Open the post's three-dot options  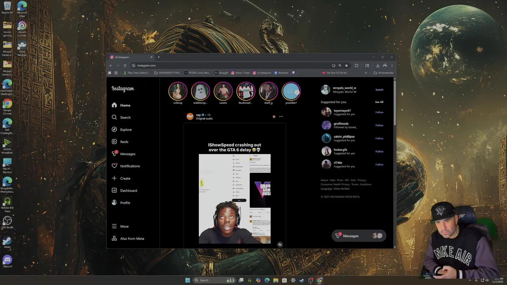click(x=281, y=116)
